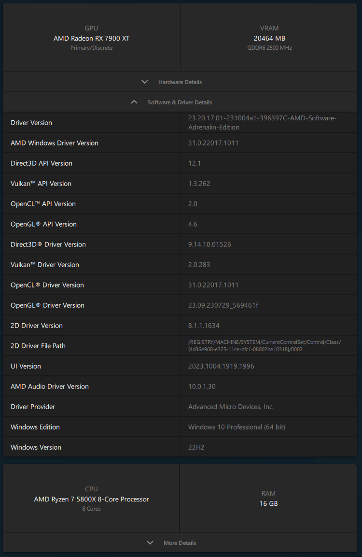Click the Driver Version value text
Viewport: 362px width, 557px height.
(x=262, y=123)
